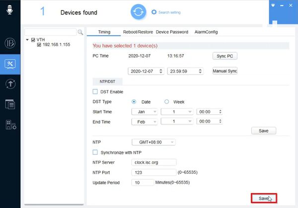Open the system upgrade arrow icon

point(10,84)
